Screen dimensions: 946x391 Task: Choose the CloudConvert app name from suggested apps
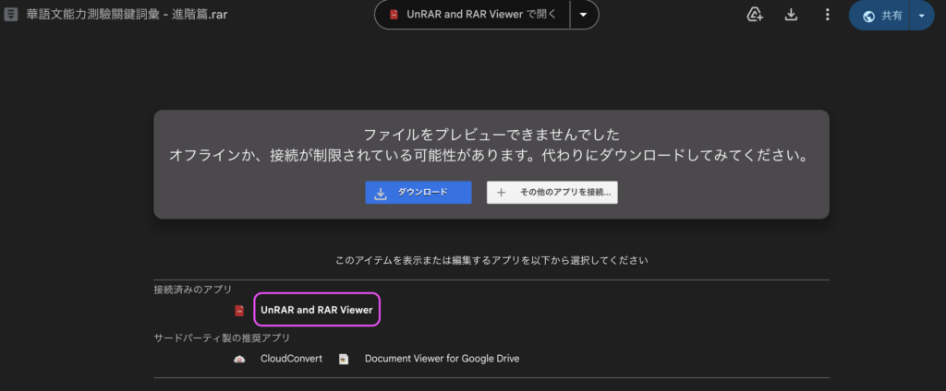(x=291, y=359)
